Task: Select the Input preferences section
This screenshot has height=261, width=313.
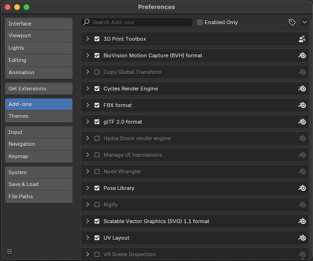Action: click(x=39, y=132)
